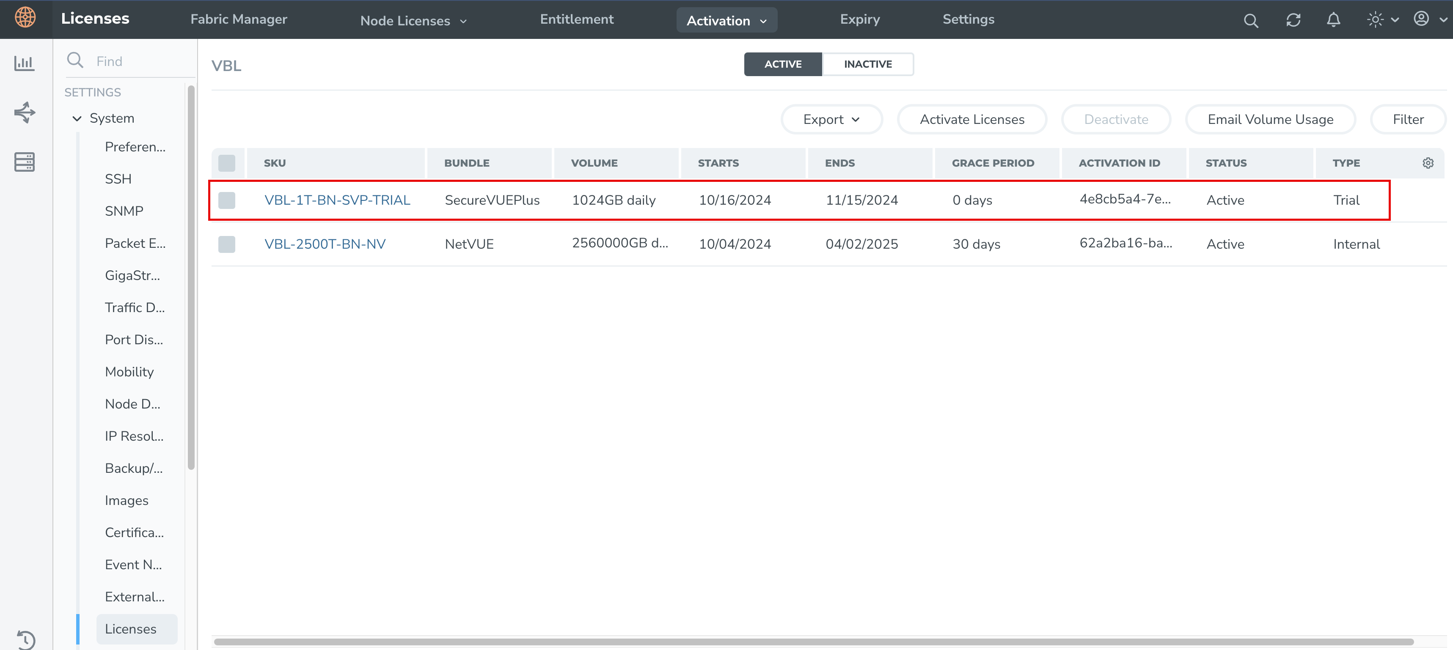Open notifications bell icon

pyautogui.click(x=1333, y=20)
